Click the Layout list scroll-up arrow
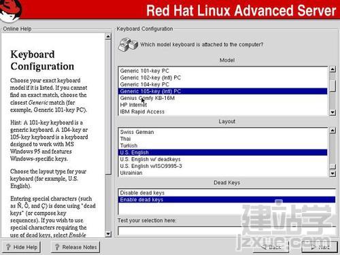 pos(333,131)
